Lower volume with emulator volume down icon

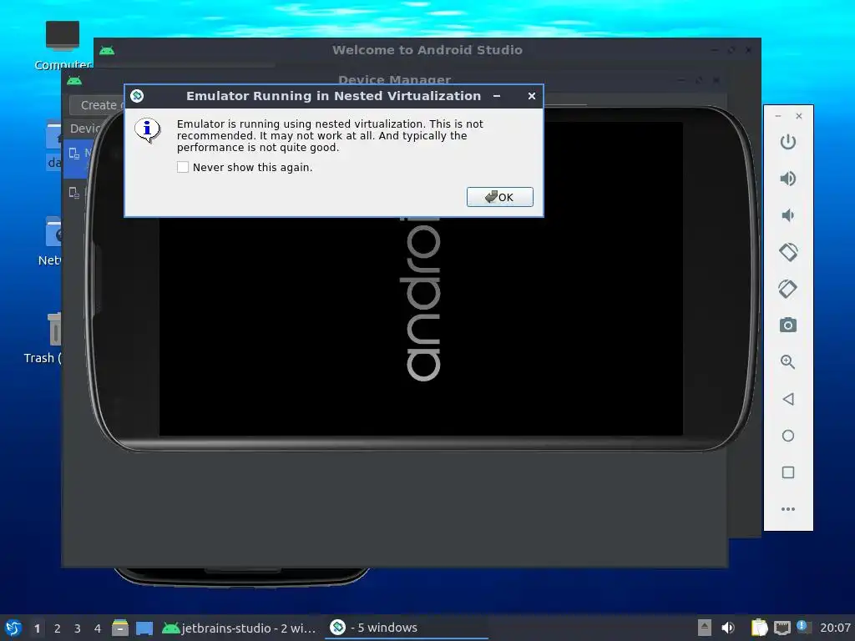(787, 215)
